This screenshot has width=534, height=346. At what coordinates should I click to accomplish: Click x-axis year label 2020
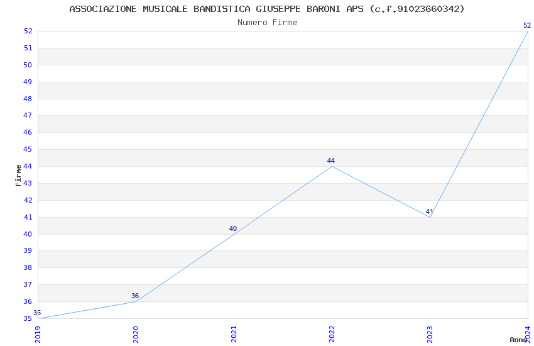coord(136,334)
